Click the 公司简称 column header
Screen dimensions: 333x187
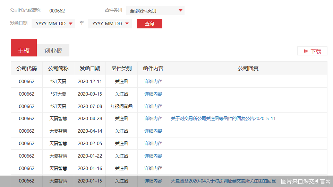[58, 69]
